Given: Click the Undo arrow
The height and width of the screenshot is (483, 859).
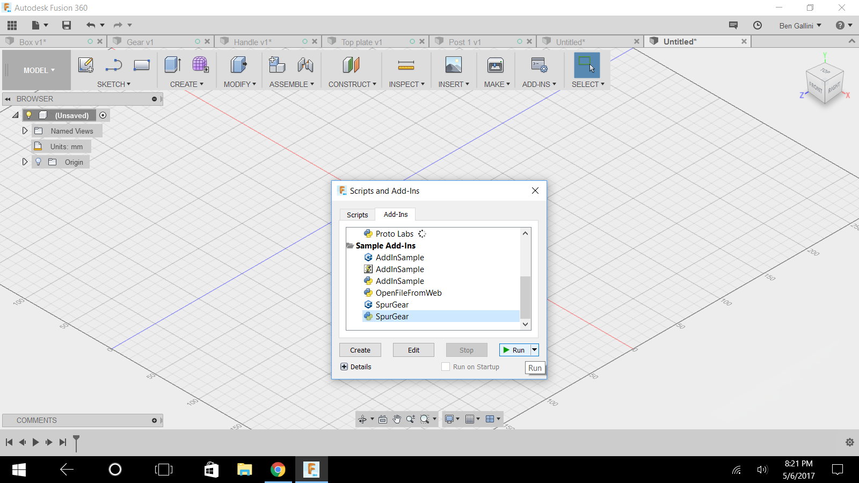Looking at the screenshot, I should [x=90, y=25].
